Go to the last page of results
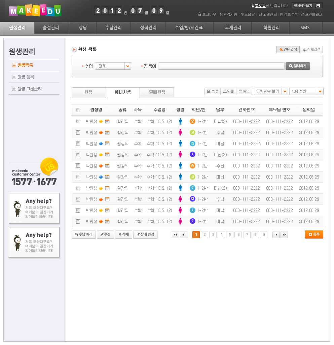This screenshot has height=345, width=334. (284, 235)
